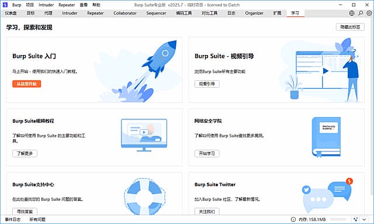Switch to the Repeater tab
The height and width of the screenshot is (224, 374).
[95, 13]
